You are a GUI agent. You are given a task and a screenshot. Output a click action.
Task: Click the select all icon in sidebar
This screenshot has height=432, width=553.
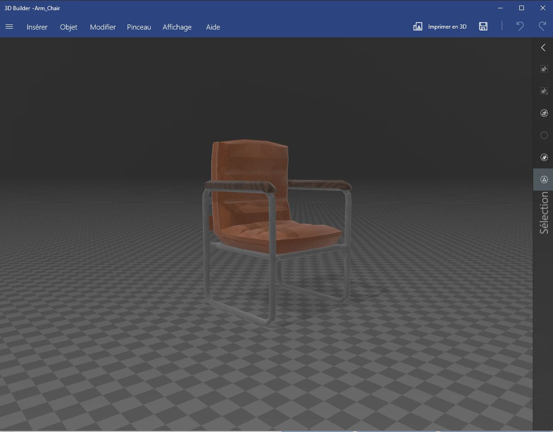544,69
